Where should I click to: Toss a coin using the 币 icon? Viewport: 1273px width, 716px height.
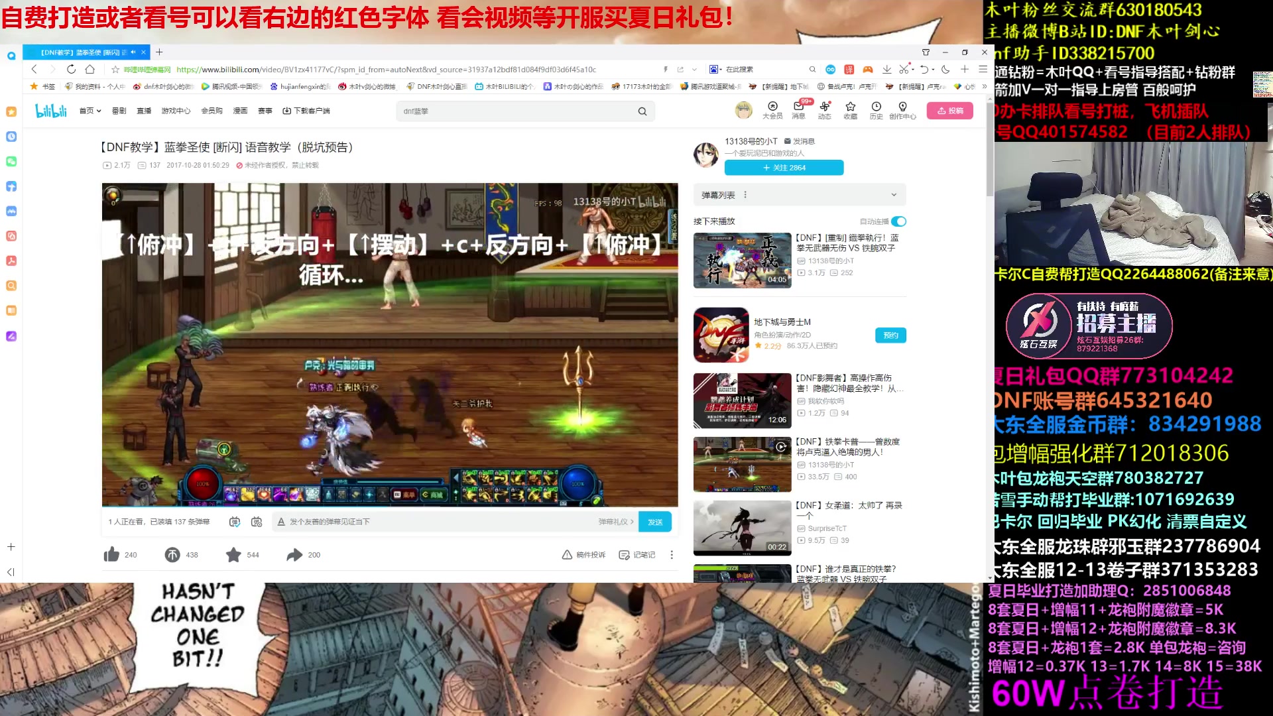(171, 554)
